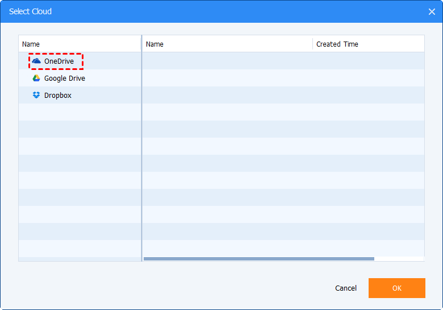This screenshot has width=443, height=310.
Task: Click the Dropbox logo icon
Action: pos(36,96)
